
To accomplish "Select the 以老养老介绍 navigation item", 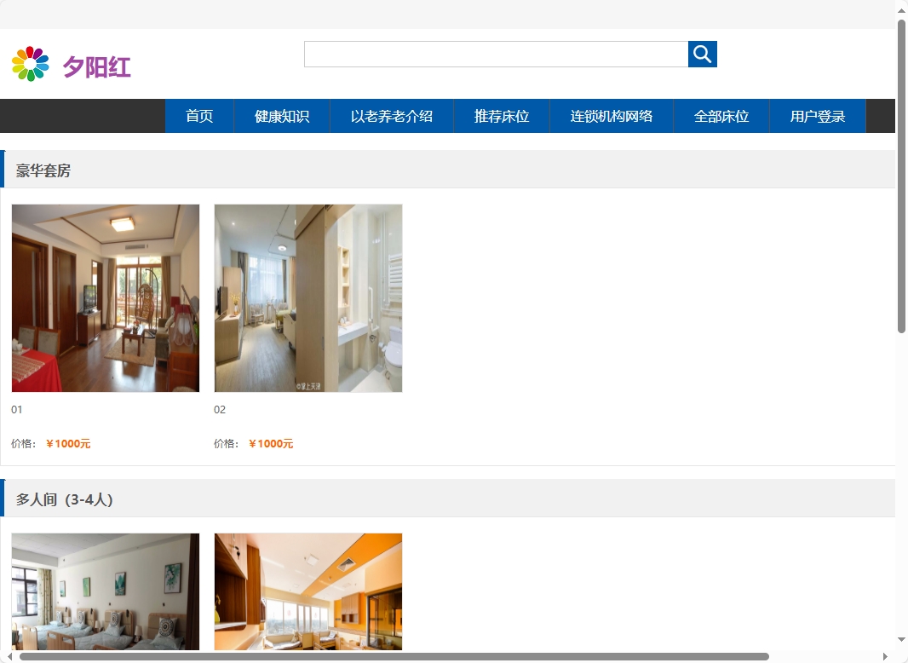I will pyautogui.click(x=392, y=116).
